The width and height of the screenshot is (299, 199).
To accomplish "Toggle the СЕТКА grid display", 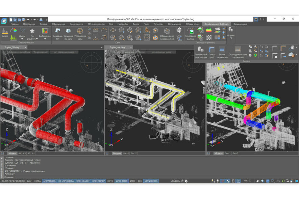I will [x=38, y=181].
